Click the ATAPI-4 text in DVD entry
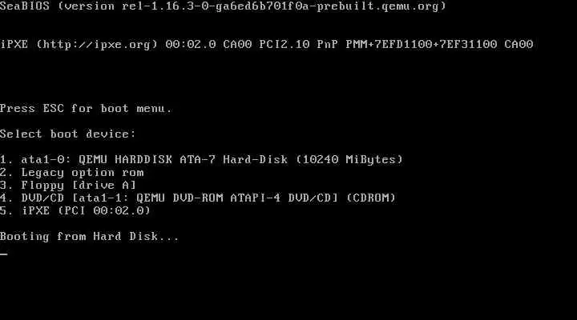The image size is (577, 320). tap(256, 198)
